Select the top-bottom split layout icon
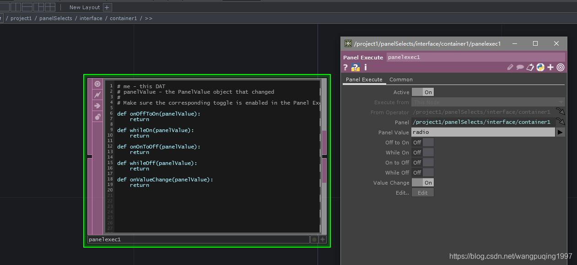577x265 pixels. pyautogui.click(x=27, y=7)
